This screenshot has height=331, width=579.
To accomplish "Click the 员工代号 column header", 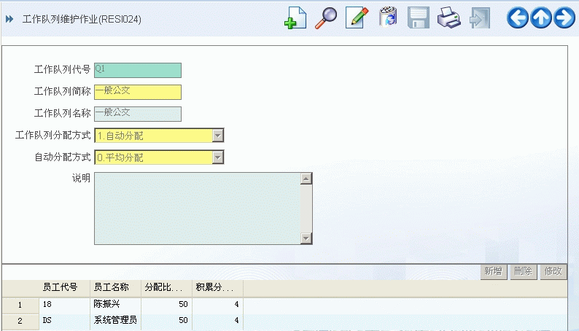I will 60,287.
